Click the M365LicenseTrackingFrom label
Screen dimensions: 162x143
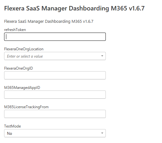[26, 107]
